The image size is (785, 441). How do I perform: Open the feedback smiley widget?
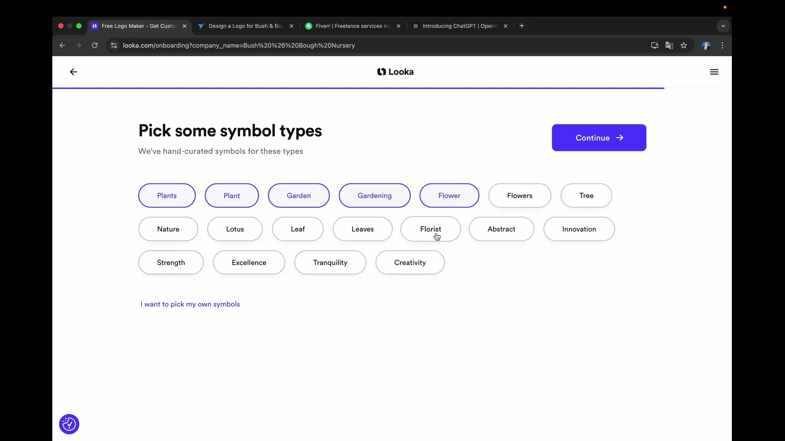coord(69,424)
